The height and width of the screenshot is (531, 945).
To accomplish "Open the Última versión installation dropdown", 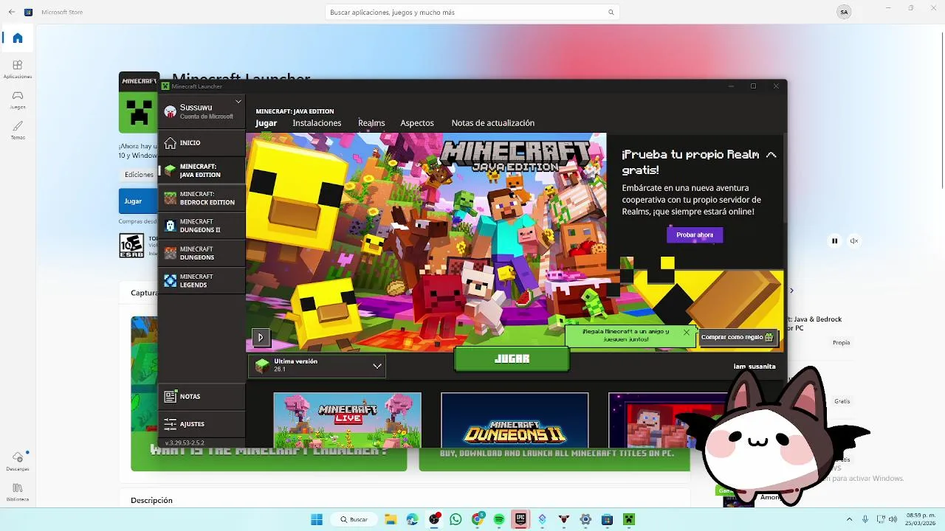I will coord(317,366).
